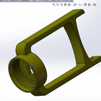The height and width of the screenshot is (101, 101).
Task: Select the round mounting hole on the bracket foot
Action: point(92,59)
